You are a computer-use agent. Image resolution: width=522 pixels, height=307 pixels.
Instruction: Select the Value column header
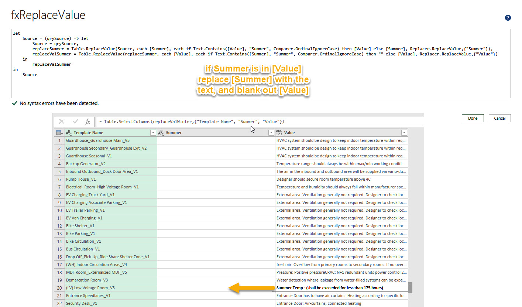click(x=341, y=133)
